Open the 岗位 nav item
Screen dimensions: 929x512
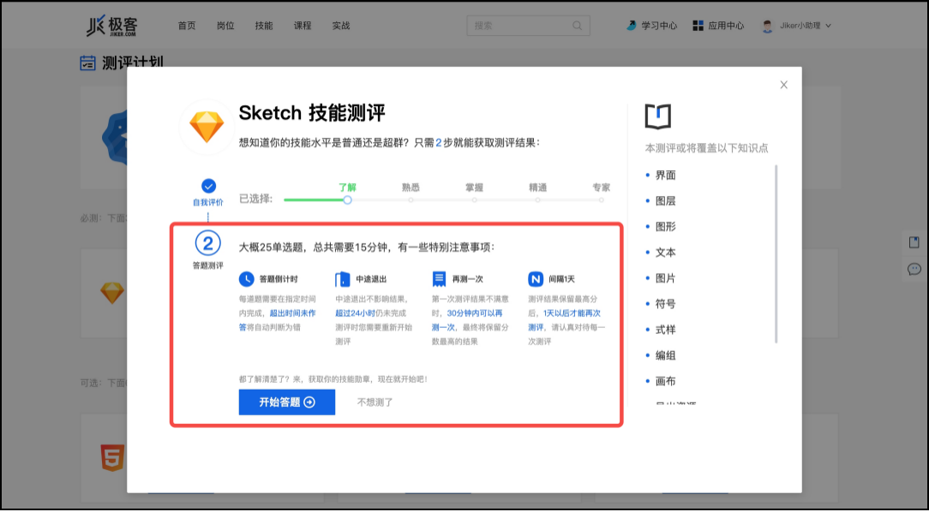coord(225,26)
